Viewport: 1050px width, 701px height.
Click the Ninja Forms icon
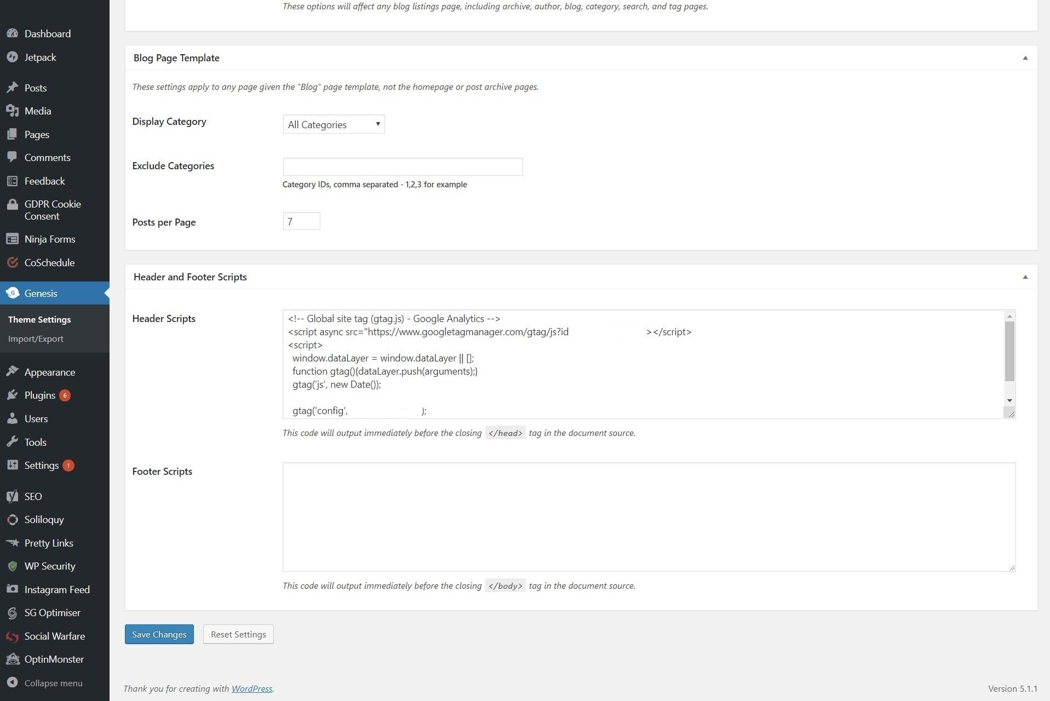[12, 239]
